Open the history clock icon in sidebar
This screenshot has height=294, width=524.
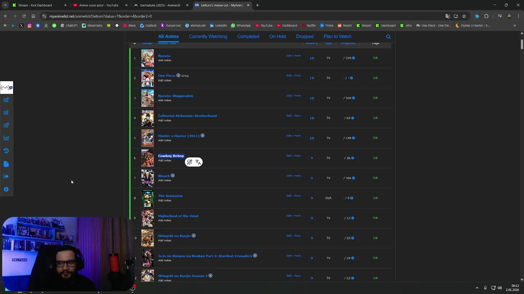tap(6, 151)
